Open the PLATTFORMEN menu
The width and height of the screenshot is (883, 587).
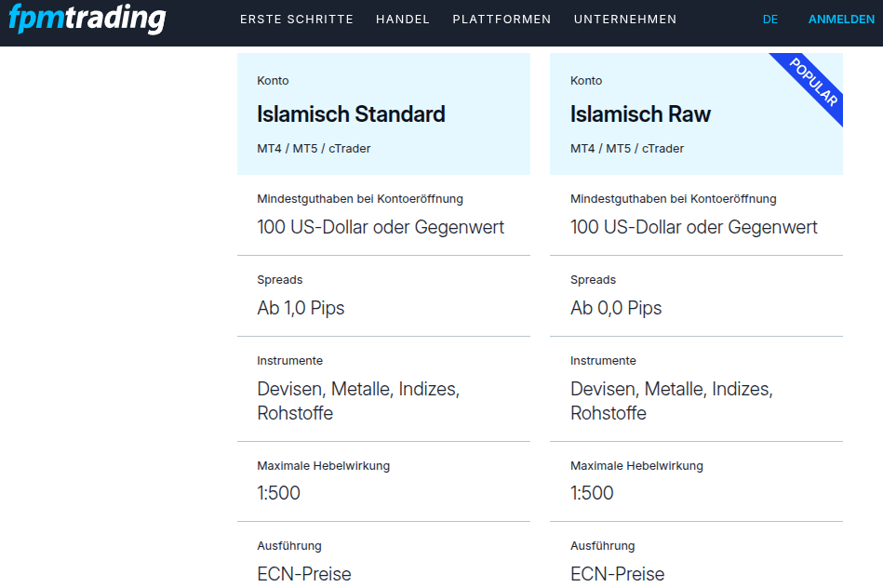pos(502,19)
